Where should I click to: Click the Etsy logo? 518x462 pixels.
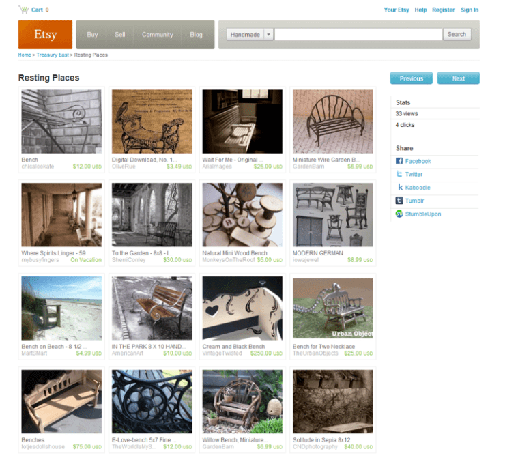(45, 35)
